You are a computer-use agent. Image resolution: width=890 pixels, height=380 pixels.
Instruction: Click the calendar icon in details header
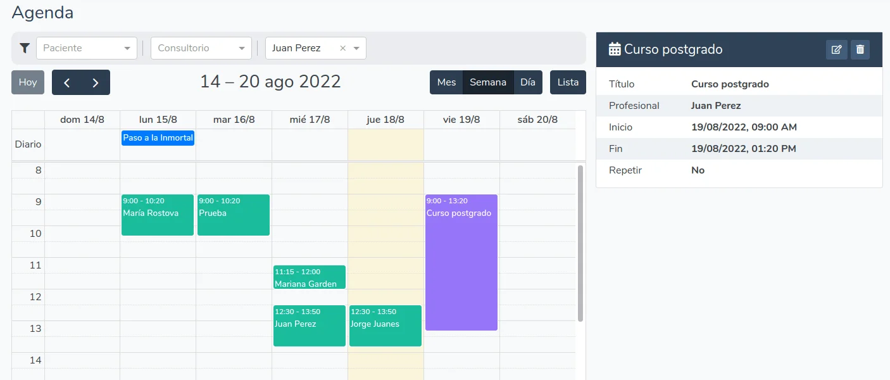(x=614, y=49)
